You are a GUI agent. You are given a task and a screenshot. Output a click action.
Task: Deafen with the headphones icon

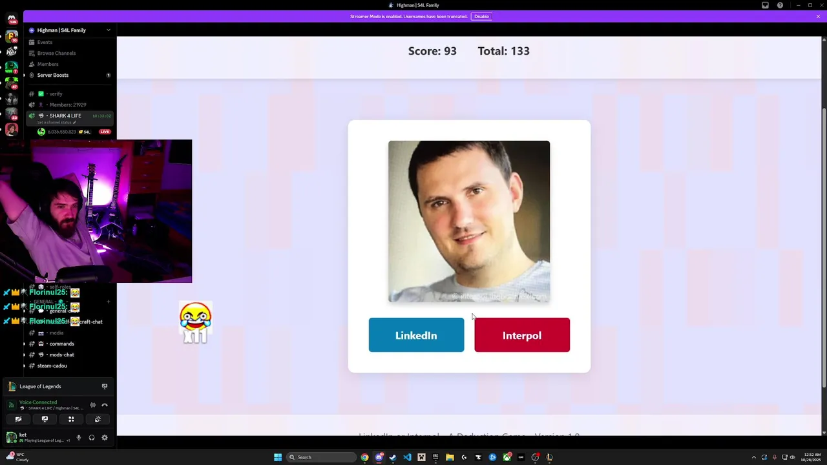(x=92, y=438)
